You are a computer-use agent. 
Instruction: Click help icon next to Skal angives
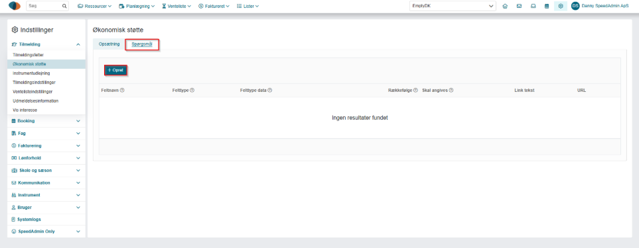[x=451, y=90]
